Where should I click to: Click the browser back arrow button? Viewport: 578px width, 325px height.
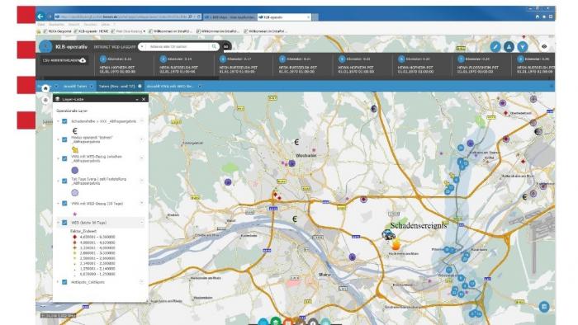point(40,16)
